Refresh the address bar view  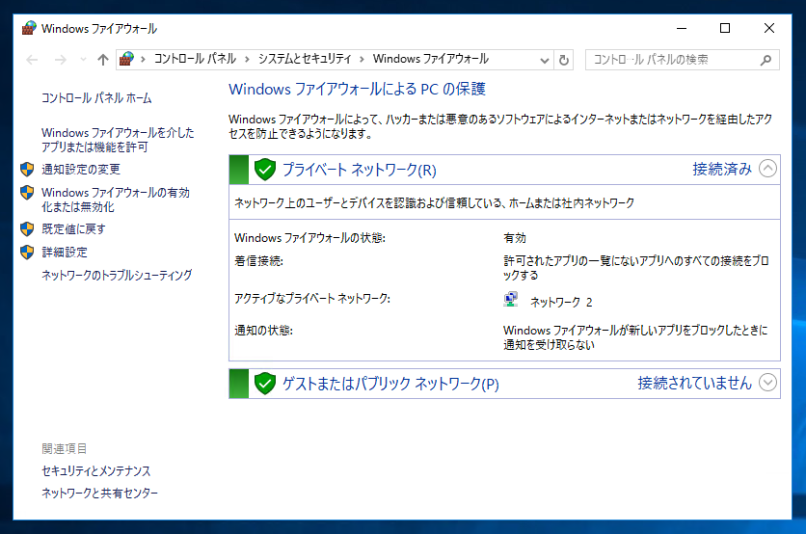tap(564, 60)
